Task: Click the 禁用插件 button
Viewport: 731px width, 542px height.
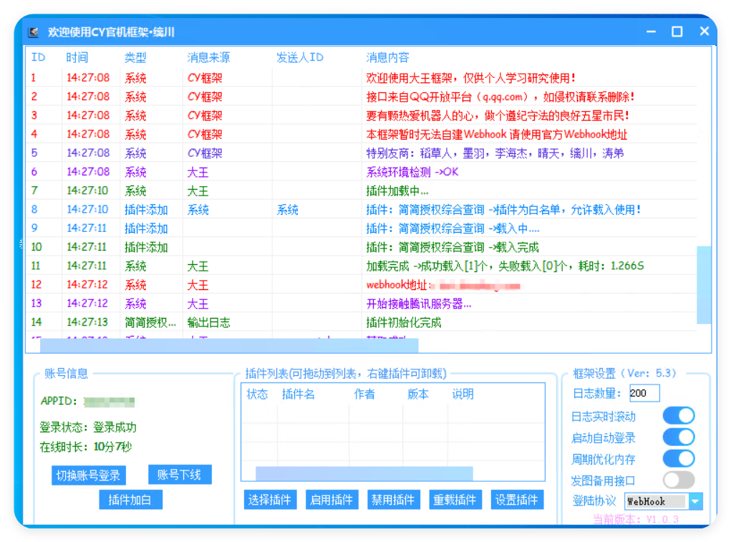Action: point(393,500)
